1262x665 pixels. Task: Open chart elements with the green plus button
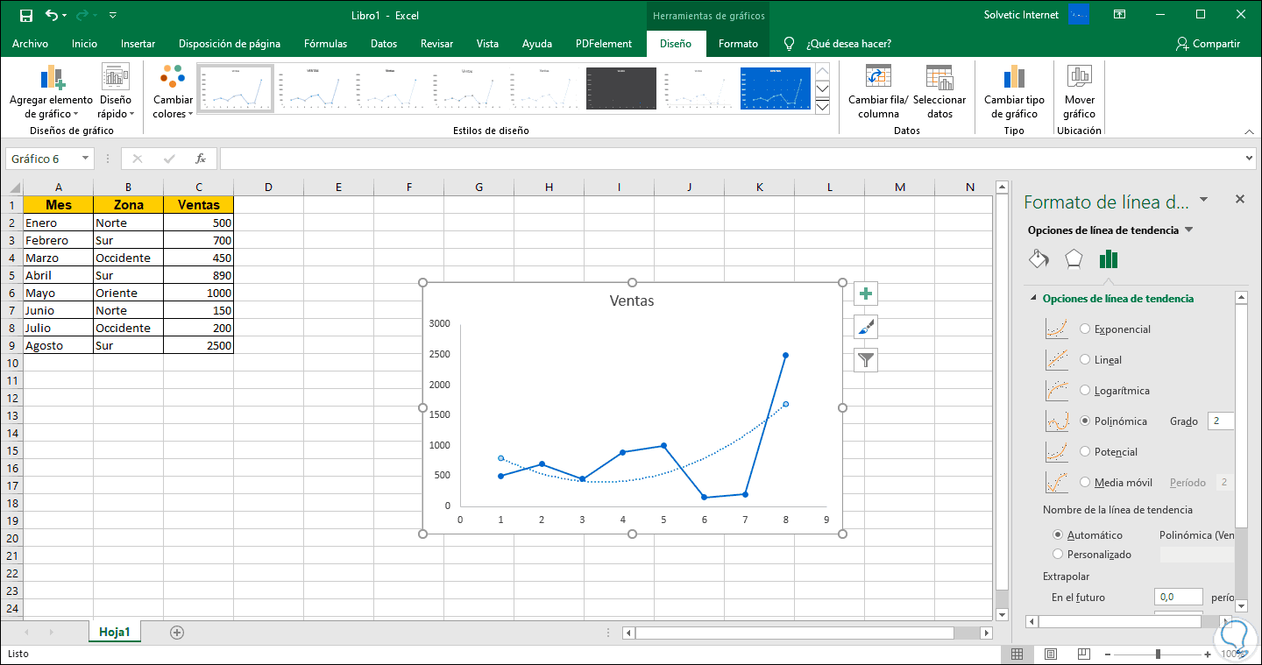866,294
